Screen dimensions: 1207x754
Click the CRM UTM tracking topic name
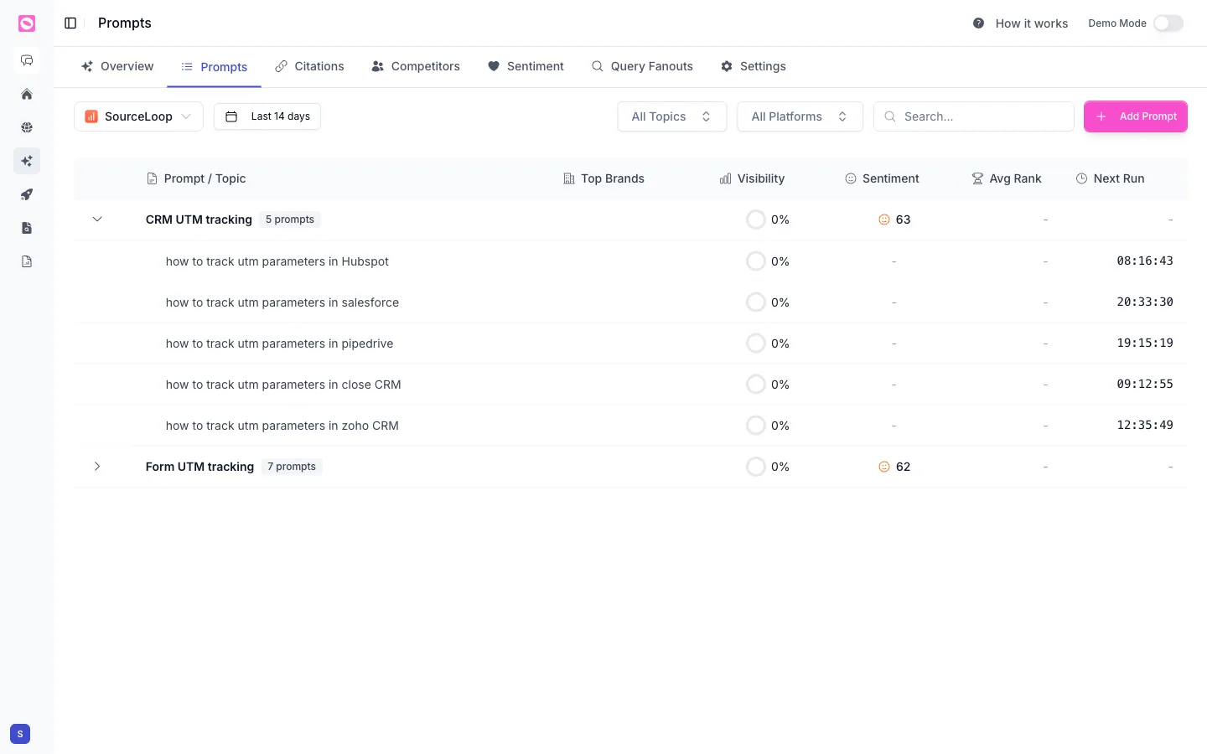199,219
